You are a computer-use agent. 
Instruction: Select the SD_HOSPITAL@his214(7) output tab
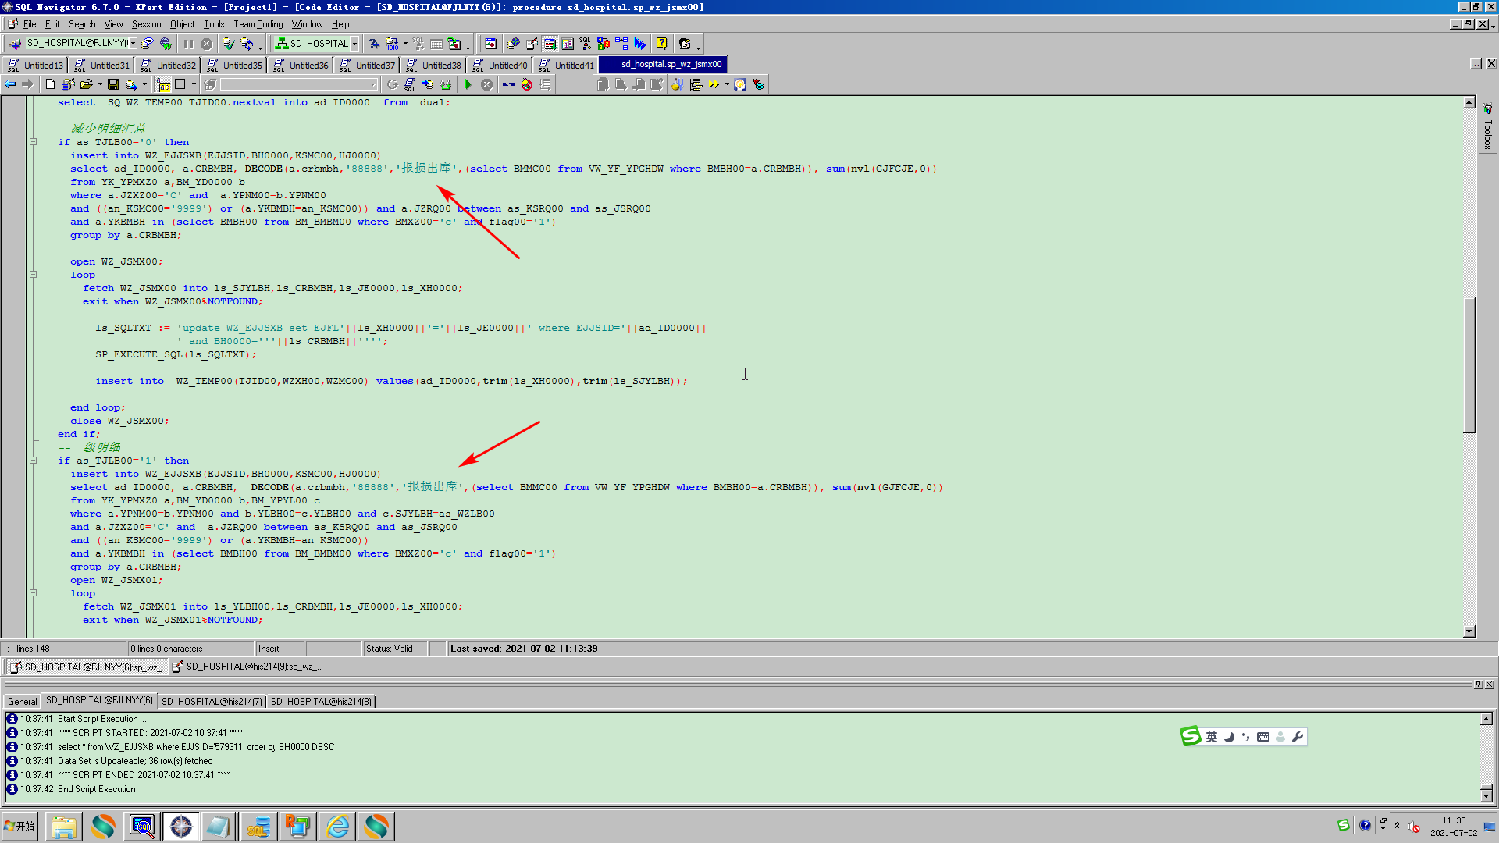tap(212, 701)
